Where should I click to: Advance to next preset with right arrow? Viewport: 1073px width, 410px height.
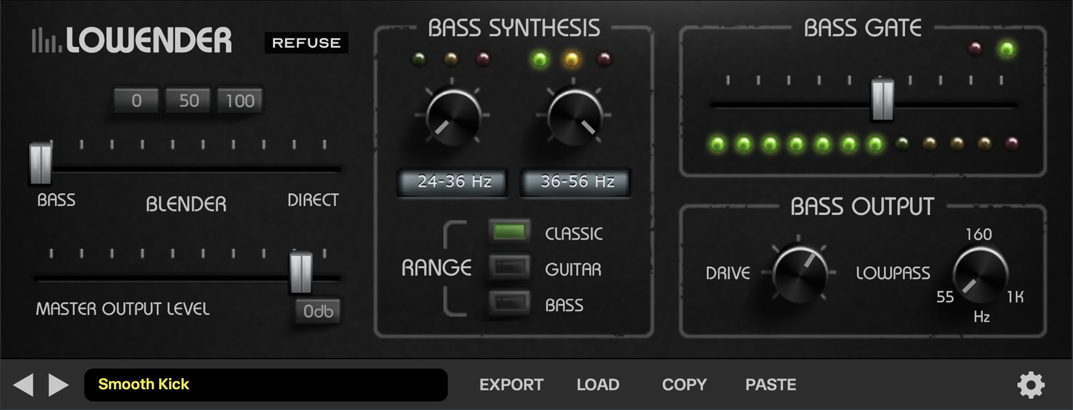[x=58, y=385]
